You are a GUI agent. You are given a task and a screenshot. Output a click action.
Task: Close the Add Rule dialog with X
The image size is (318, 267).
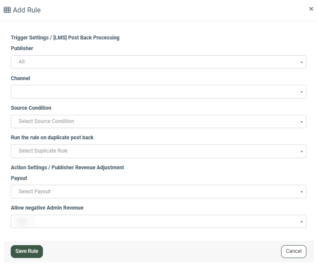click(x=311, y=9)
